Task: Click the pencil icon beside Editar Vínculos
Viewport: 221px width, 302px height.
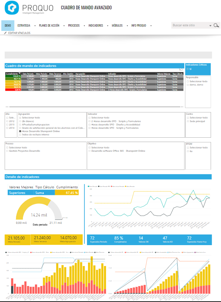Action: click(5, 33)
